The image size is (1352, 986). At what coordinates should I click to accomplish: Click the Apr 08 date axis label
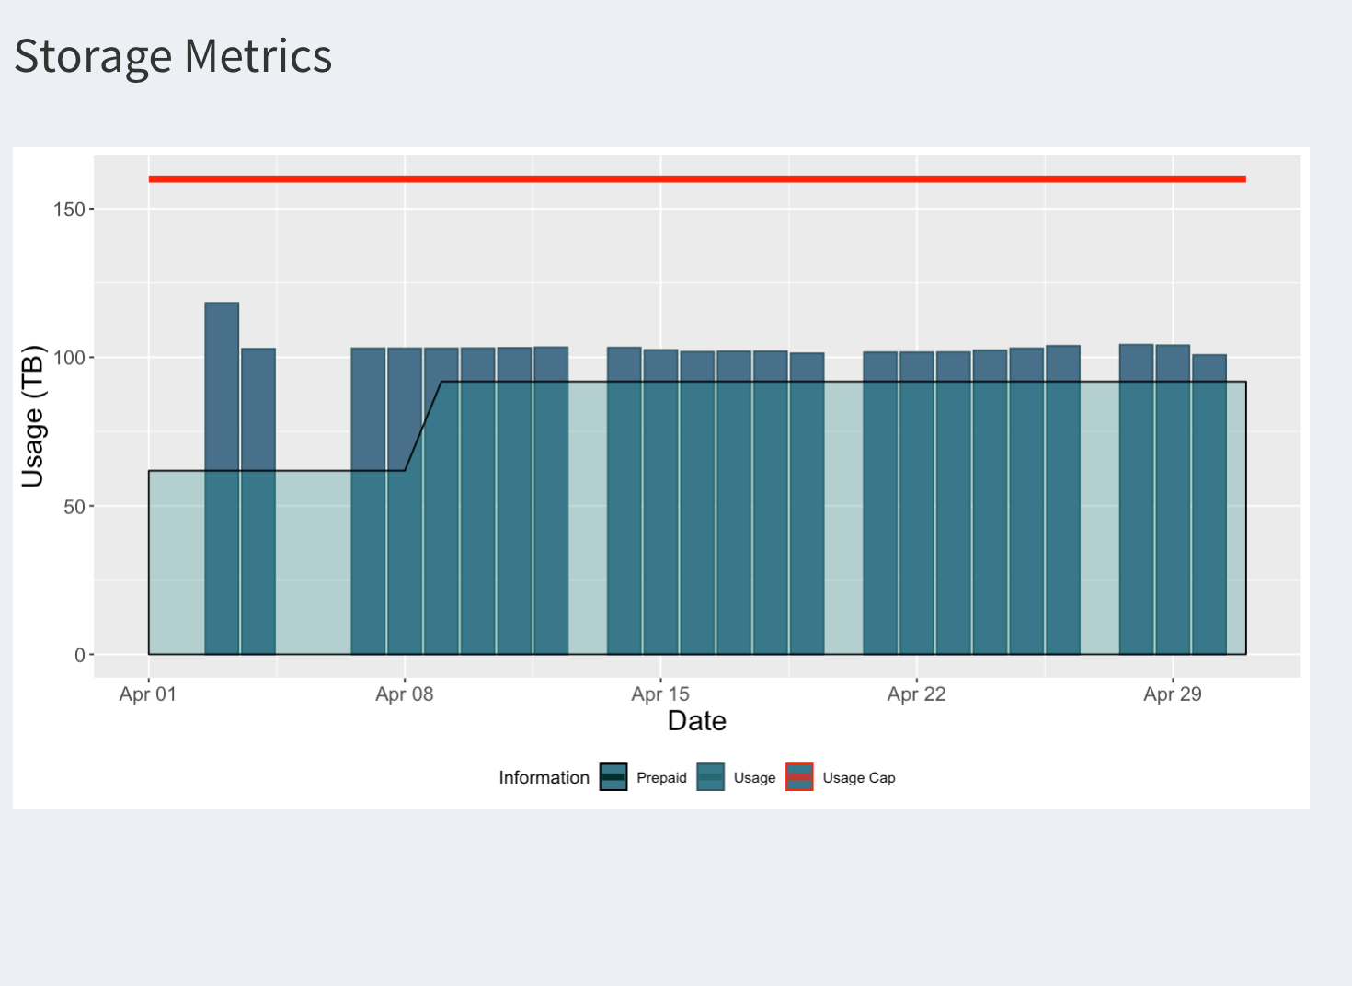tap(404, 694)
